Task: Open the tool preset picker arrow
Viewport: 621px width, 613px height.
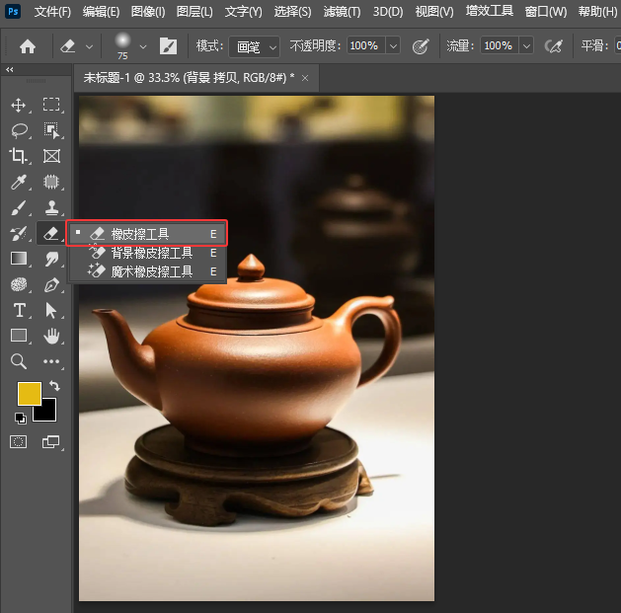Action: 90,46
